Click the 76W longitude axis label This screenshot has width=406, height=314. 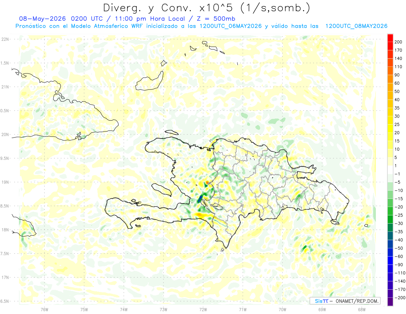point(44,310)
